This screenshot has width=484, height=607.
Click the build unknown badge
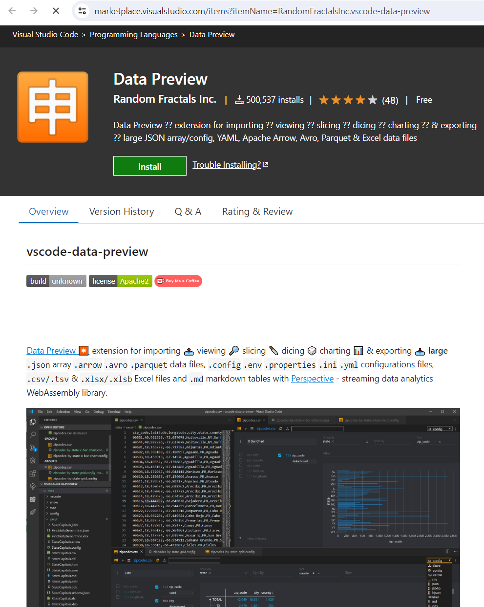pyautogui.click(x=56, y=281)
